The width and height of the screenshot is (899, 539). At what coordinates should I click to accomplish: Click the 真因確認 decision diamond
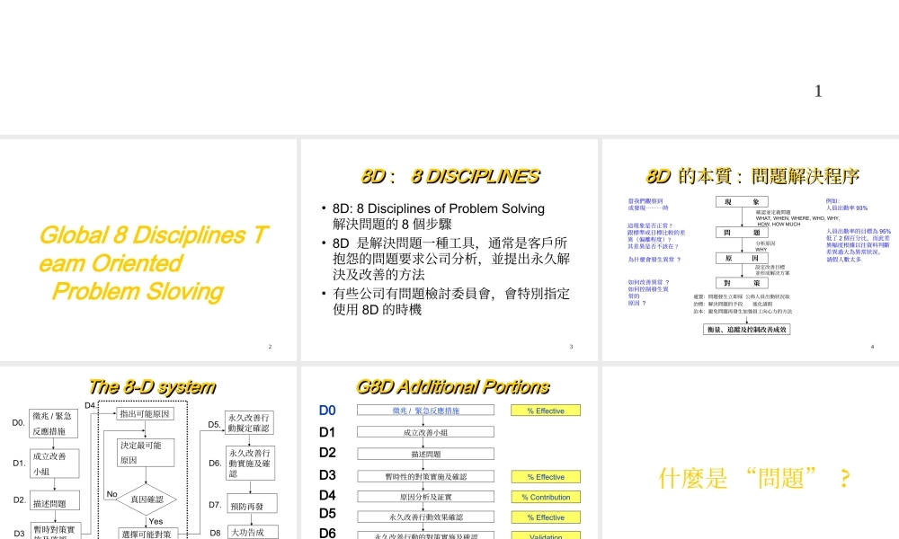tap(147, 500)
